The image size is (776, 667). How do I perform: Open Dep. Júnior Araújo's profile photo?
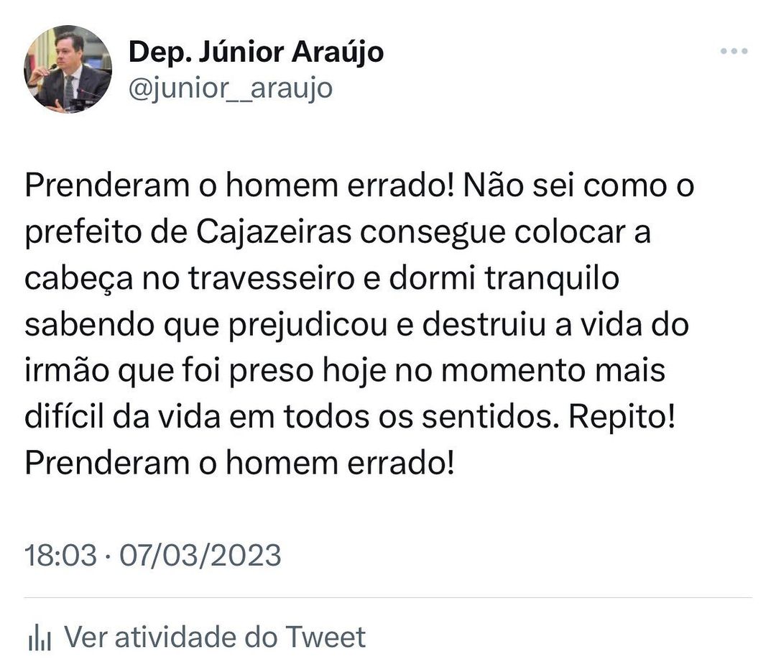68,70
